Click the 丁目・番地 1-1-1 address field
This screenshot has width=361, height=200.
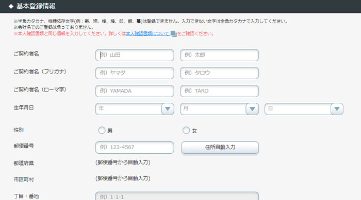coord(177,196)
